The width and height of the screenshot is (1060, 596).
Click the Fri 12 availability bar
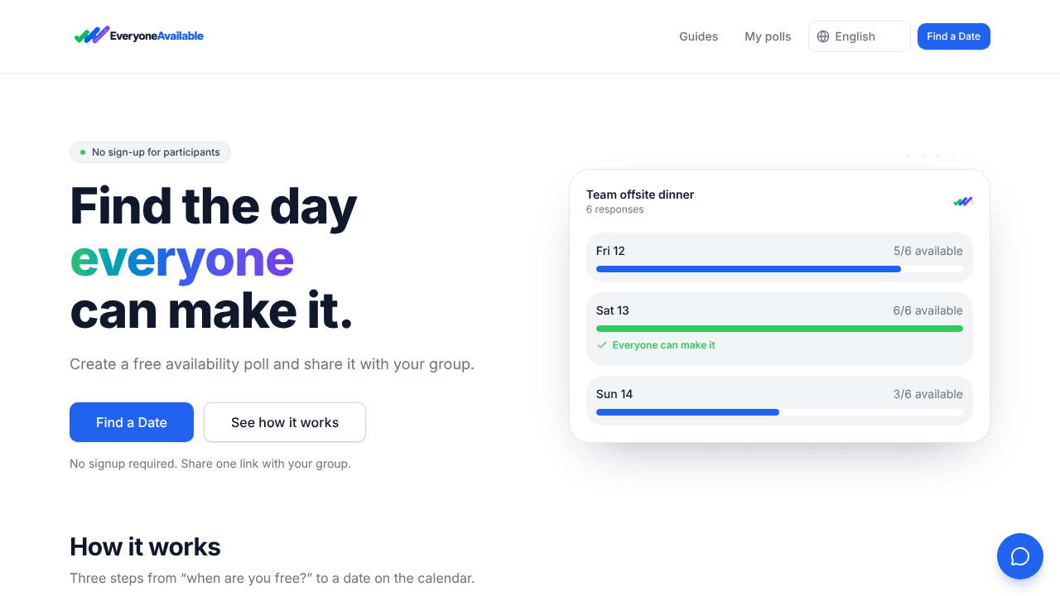(779, 269)
